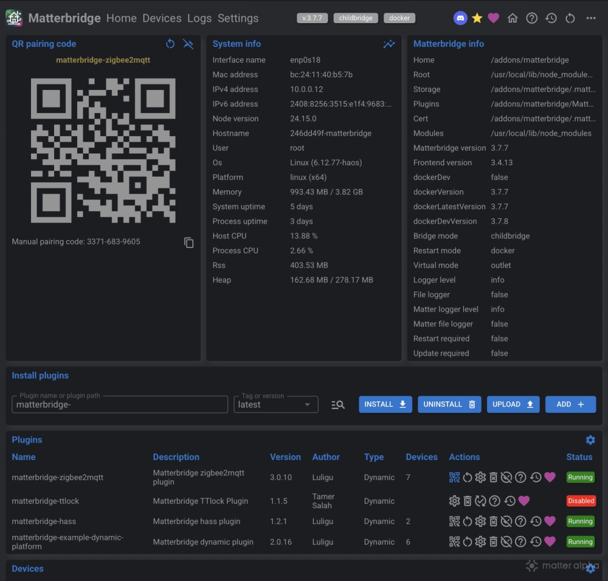Click the restart icon in the header

tap(570, 18)
